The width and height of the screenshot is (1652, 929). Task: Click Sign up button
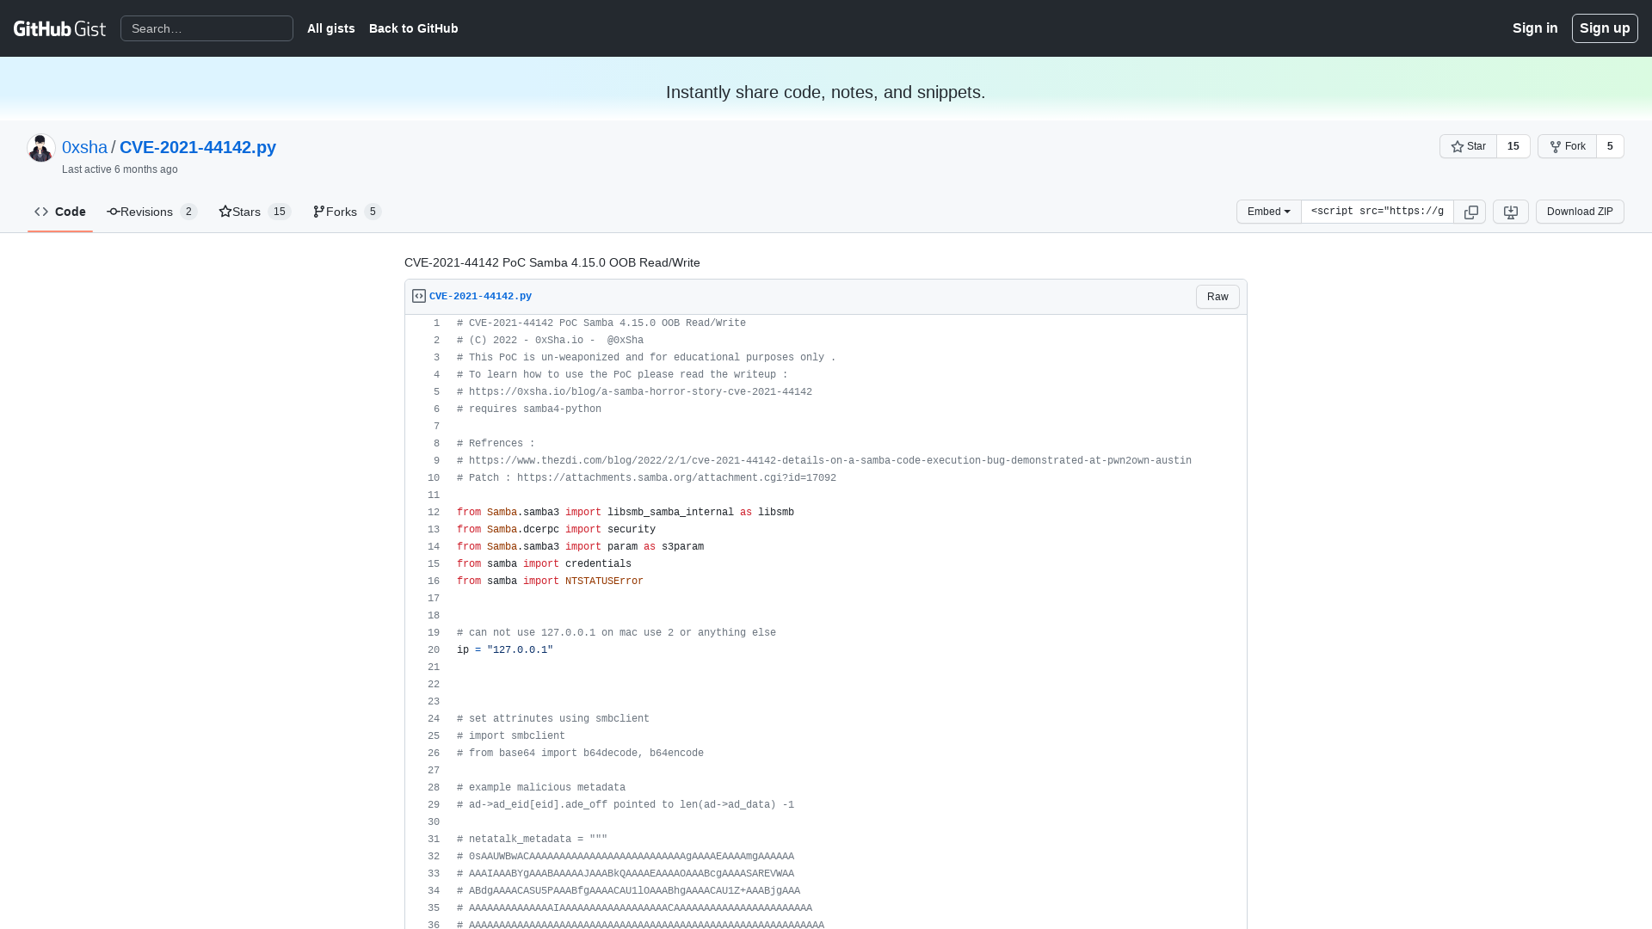[x=1605, y=28]
